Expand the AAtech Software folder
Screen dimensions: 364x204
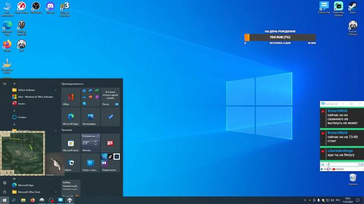[35, 90]
